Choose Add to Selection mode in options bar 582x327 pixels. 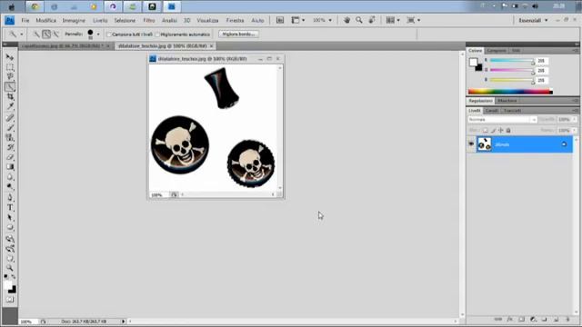(46, 35)
